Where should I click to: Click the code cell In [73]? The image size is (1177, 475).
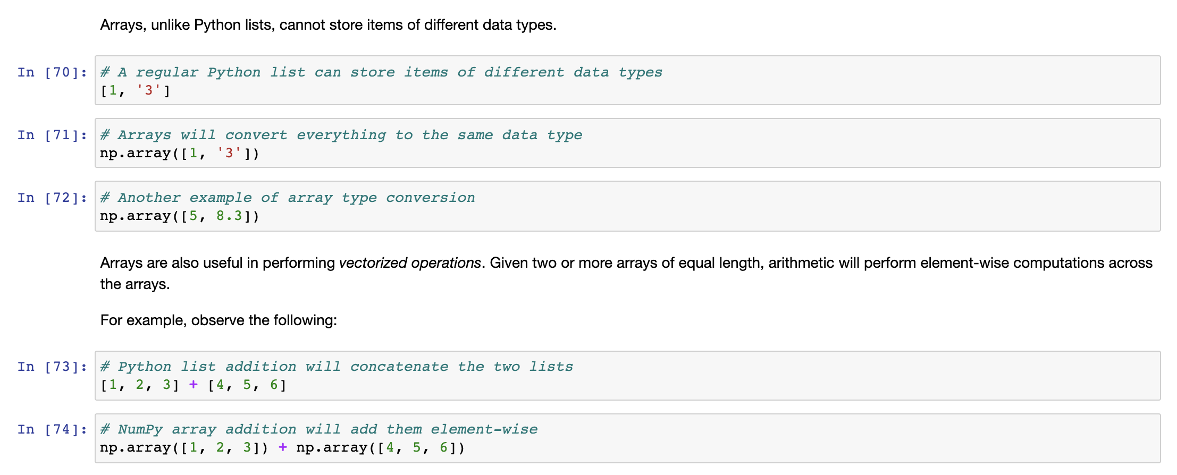point(627,376)
